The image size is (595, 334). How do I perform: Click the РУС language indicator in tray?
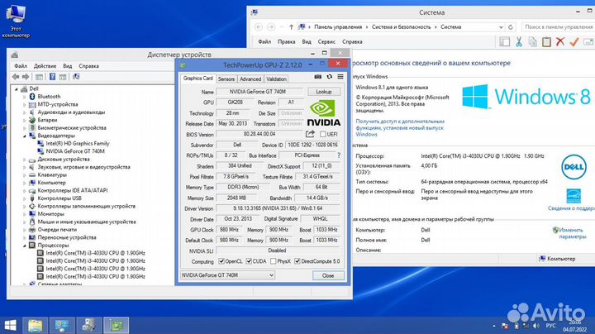(550, 326)
